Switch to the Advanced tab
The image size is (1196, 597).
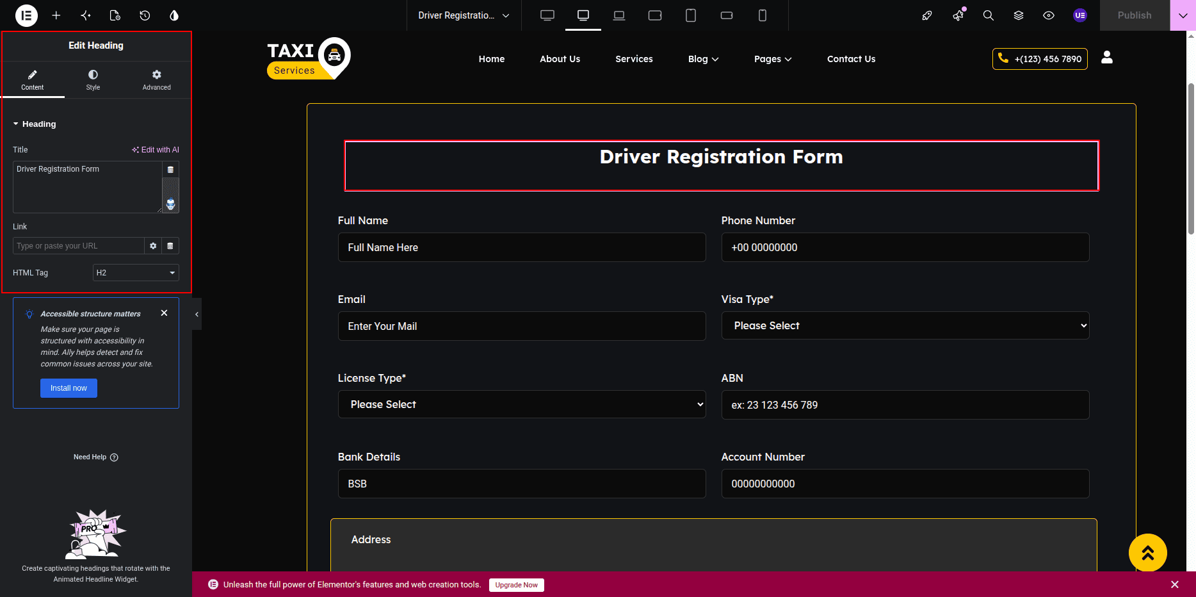point(157,80)
